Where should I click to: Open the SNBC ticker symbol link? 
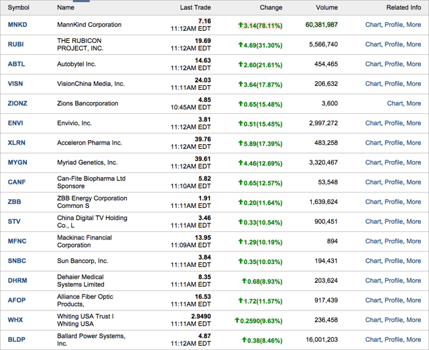pos(17,261)
